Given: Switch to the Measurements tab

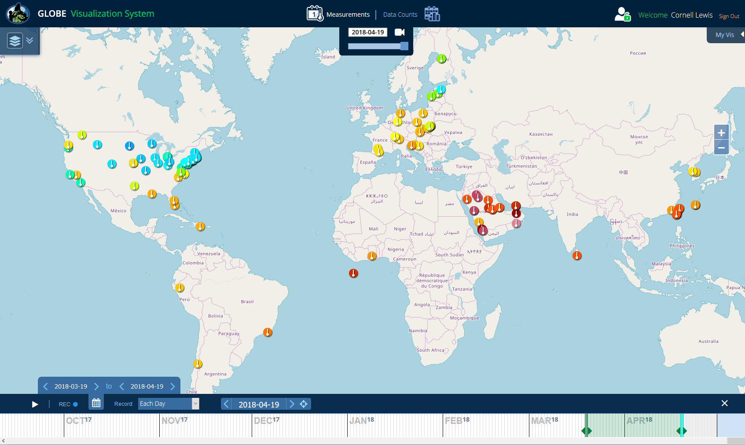Looking at the screenshot, I should pos(348,15).
